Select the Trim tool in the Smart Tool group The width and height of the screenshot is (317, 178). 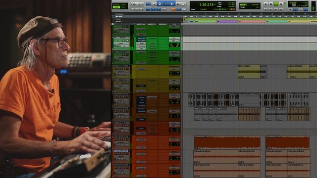coord(159,4)
